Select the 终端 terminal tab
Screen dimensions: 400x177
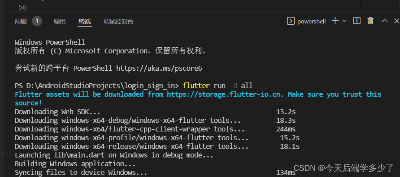[x=85, y=21]
